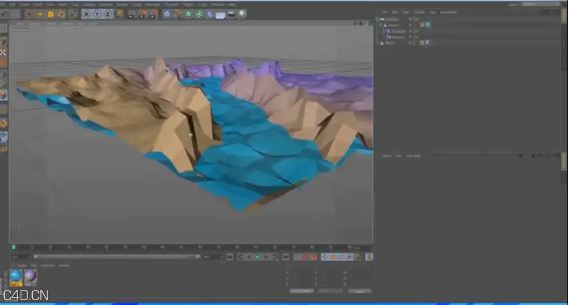Open the Cube primitive object icon
Image resolution: width=568 pixels, height=305 pixels.
[167, 14]
